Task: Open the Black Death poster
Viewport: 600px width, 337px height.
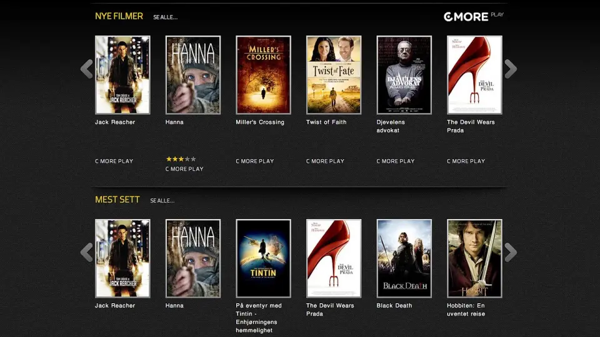Action: click(x=404, y=258)
